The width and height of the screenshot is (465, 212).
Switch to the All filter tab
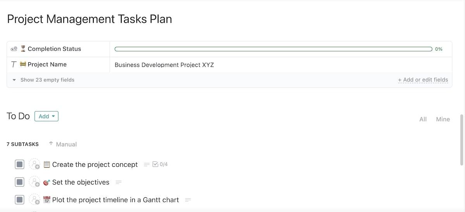pos(423,119)
